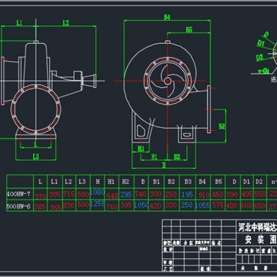Select the B1 dimension label under volute
Viewport: 277px width, 277px height.
point(154,157)
